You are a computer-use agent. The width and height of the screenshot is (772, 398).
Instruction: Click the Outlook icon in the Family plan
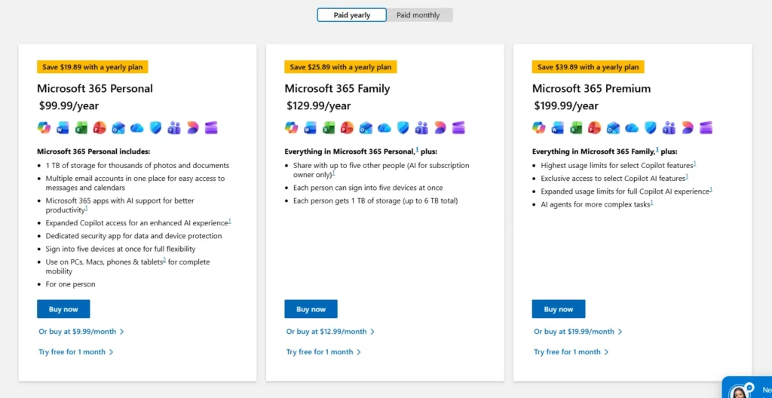366,127
